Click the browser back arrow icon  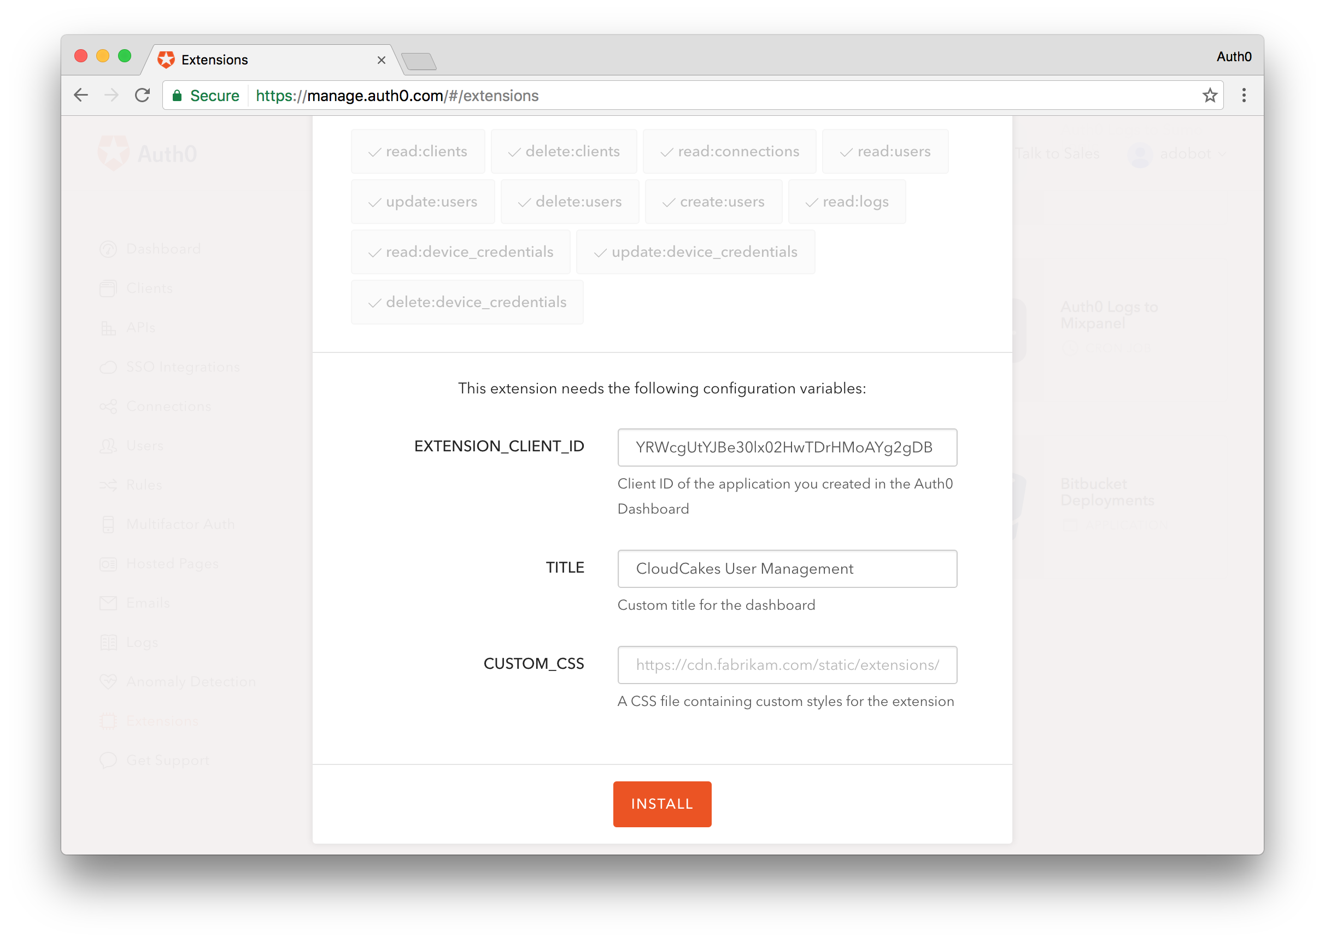(81, 96)
